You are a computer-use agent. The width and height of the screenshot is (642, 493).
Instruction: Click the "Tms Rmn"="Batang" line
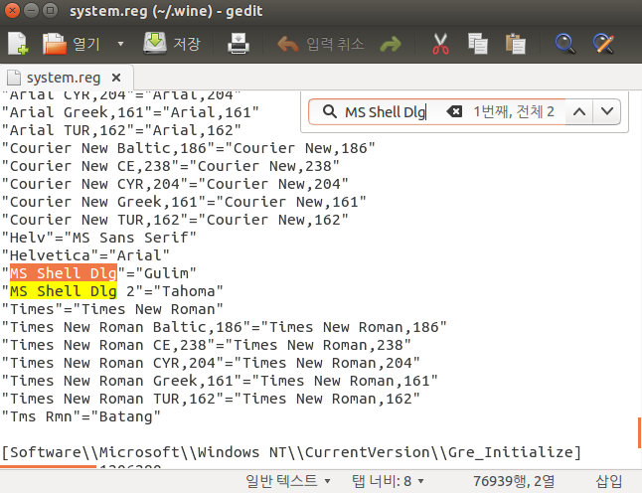click(x=81, y=416)
